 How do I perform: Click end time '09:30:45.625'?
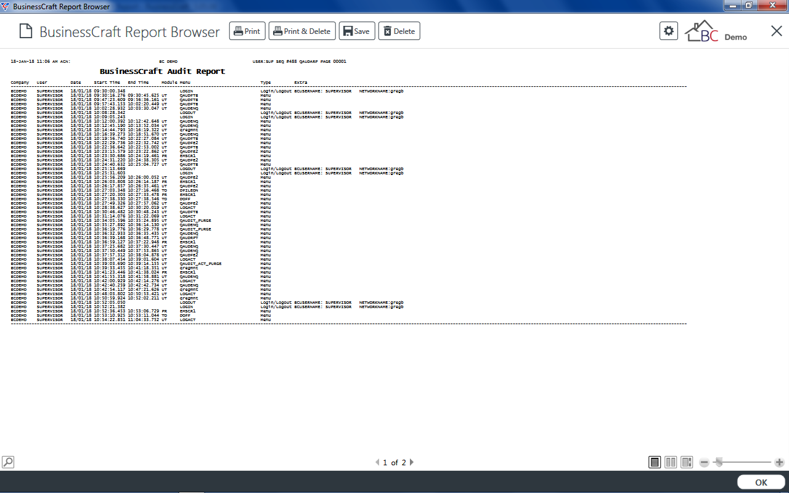pyautogui.click(x=144, y=96)
